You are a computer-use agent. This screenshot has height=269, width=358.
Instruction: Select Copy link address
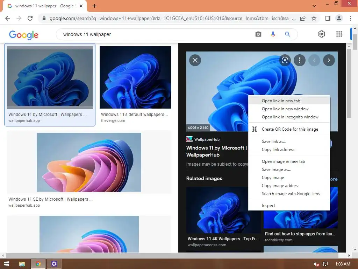[x=289, y=149]
